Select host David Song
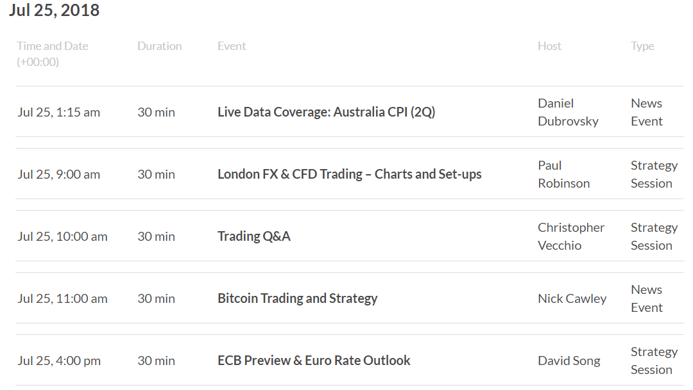The image size is (693, 390). click(569, 361)
